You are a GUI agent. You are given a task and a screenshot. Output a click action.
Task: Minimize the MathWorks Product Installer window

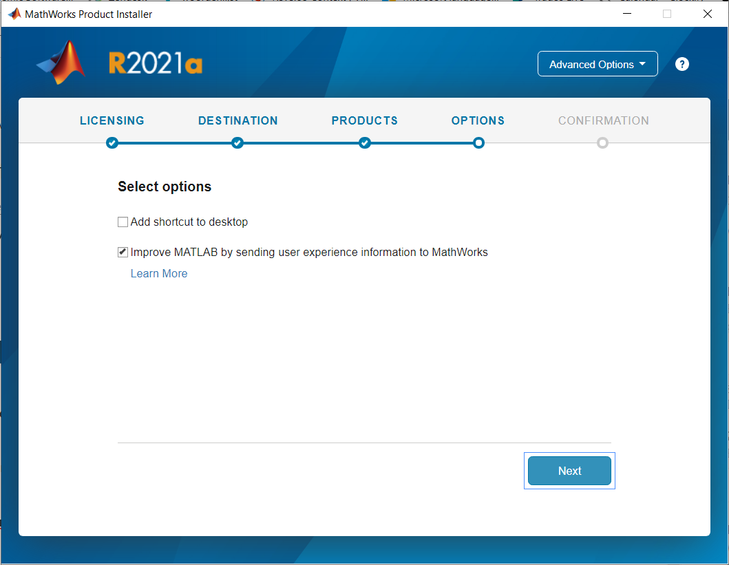coord(626,14)
